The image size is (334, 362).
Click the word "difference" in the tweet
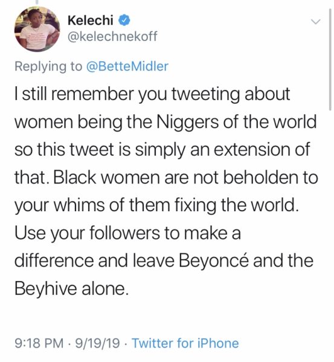(54, 261)
